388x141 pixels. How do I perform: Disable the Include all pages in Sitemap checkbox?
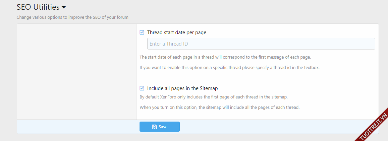tap(142, 88)
